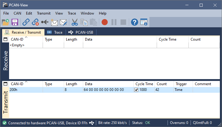Viewport: 222px width, 127px height.
Task: Click Receive list Length column header
Action: pos(73,39)
